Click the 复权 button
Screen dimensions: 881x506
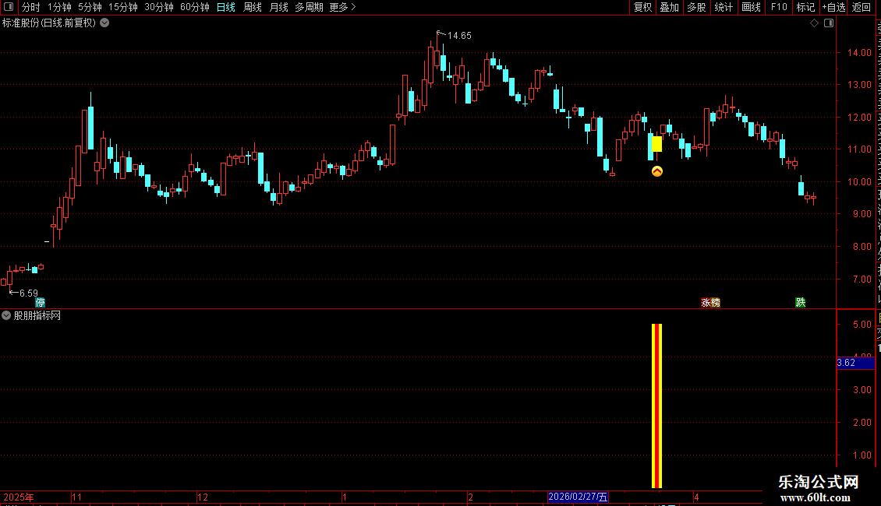pyautogui.click(x=642, y=7)
